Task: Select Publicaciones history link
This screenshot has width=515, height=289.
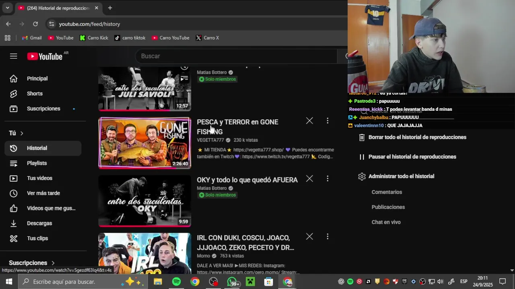Action: [x=388, y=207]
